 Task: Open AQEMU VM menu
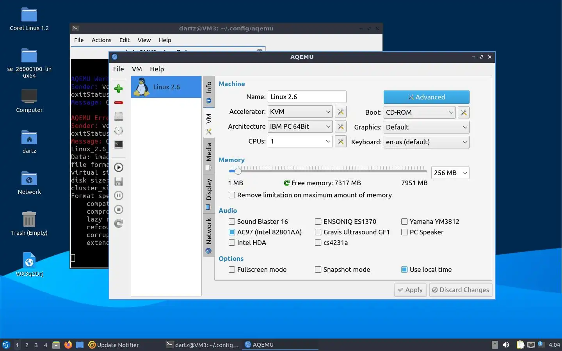tap(137, 69)
